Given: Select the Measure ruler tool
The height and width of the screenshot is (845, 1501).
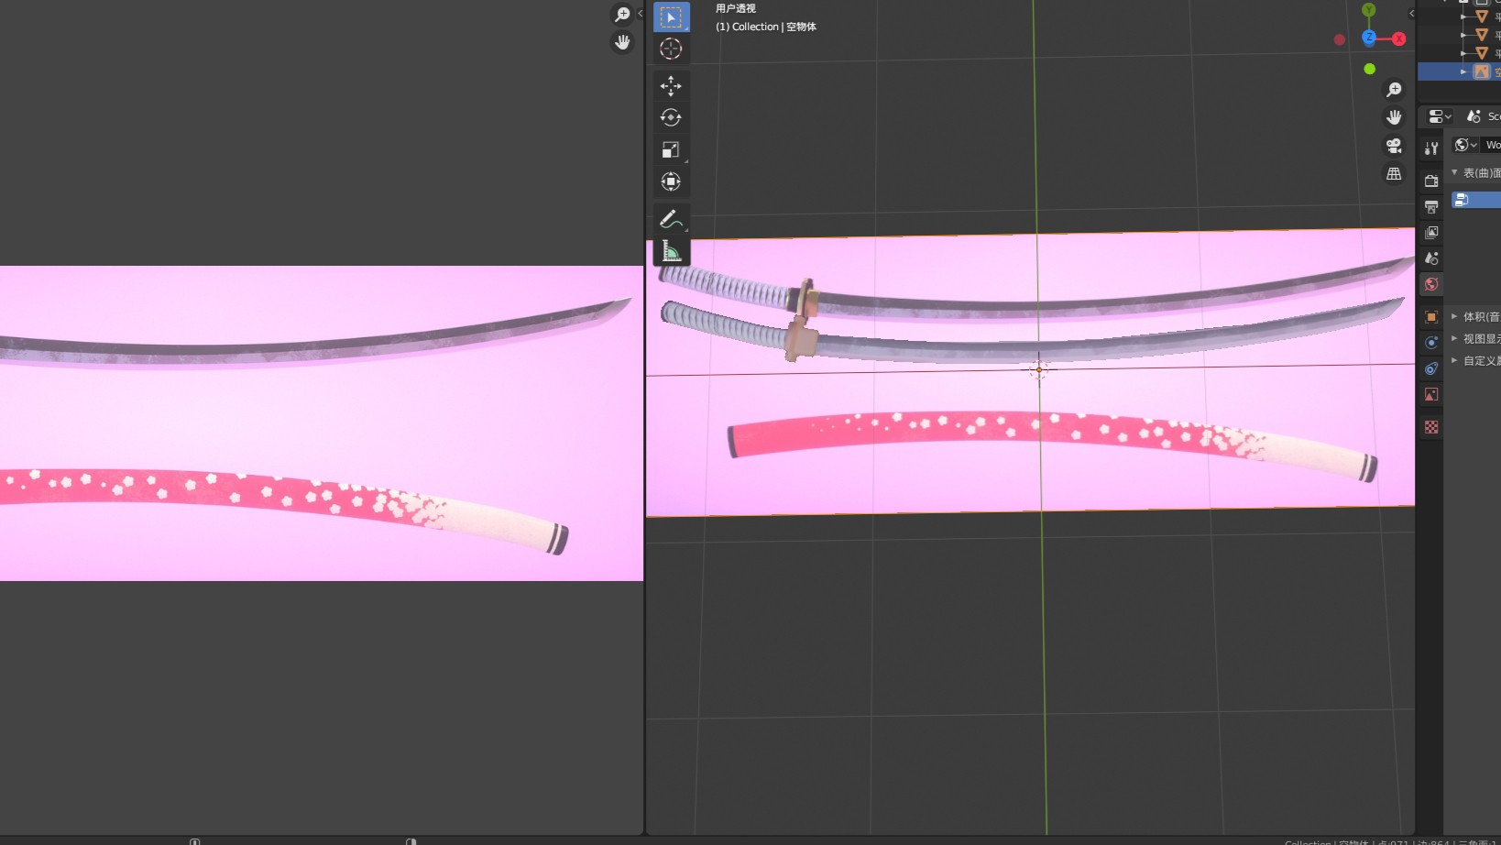Looking at the screenshot, I should [x=671, y=251].
